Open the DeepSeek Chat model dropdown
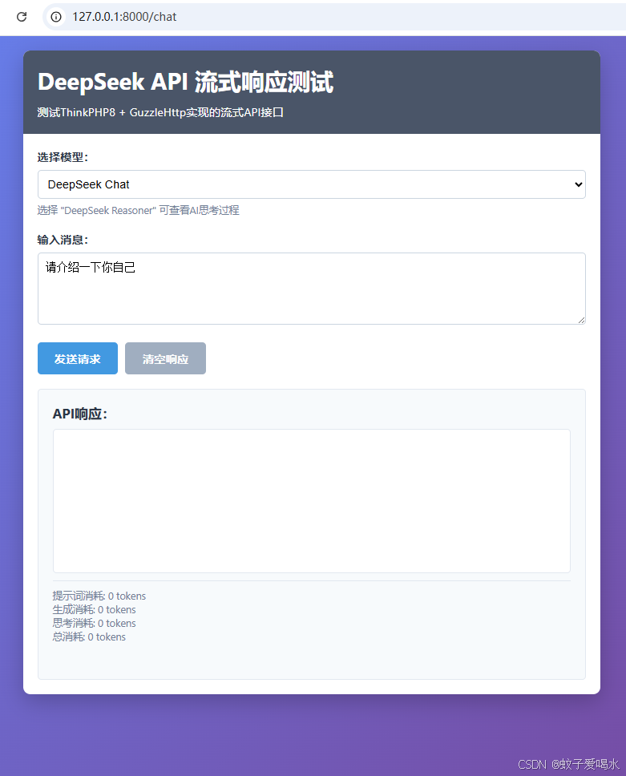 tap(312, 184)
